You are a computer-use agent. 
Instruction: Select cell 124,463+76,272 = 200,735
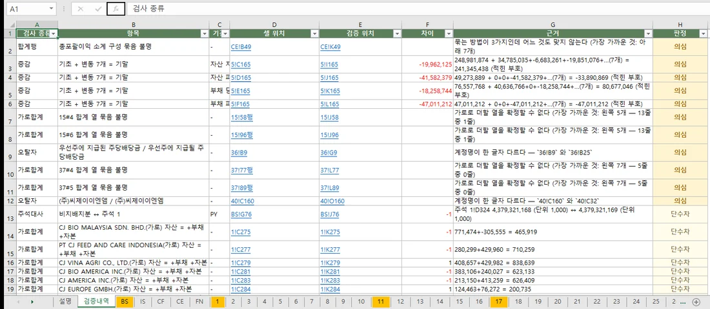coord(553,289)
